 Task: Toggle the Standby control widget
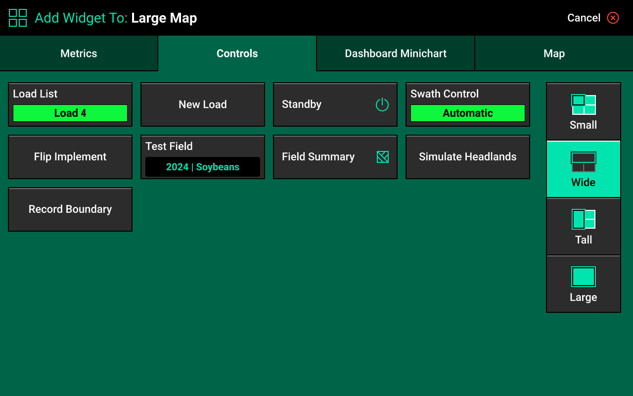pos(321,104)
